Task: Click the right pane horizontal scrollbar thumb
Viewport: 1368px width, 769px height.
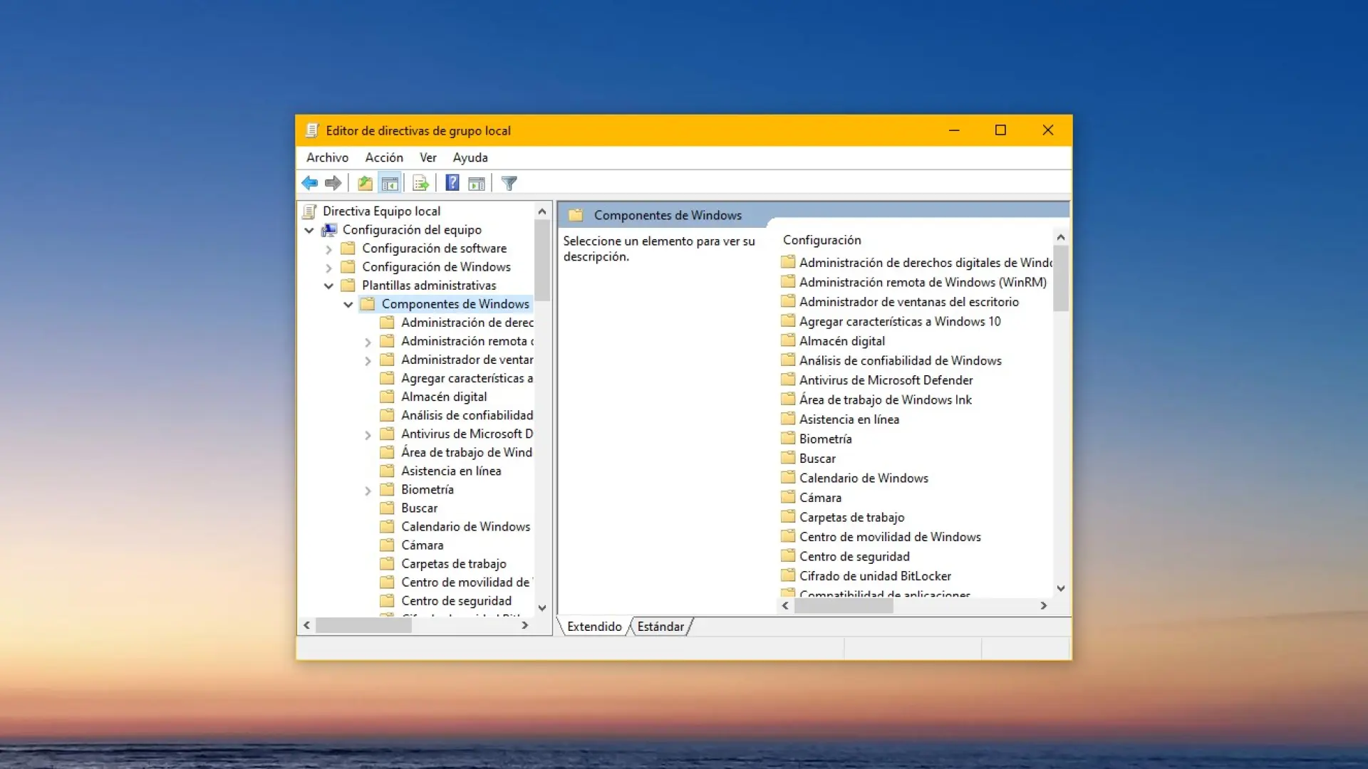Action: coord(843,606)
